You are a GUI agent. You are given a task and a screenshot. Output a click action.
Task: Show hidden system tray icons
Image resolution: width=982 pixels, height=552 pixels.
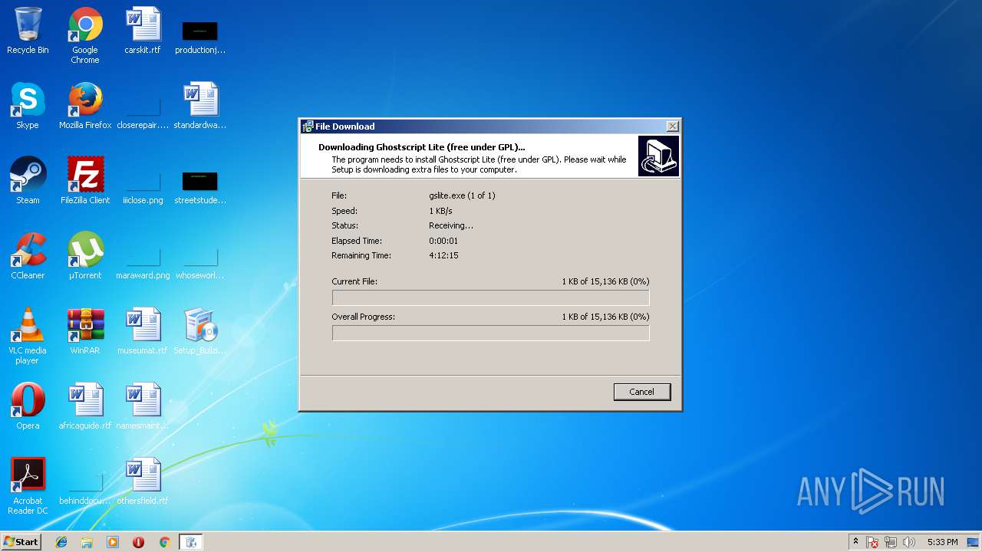(855, 542)
